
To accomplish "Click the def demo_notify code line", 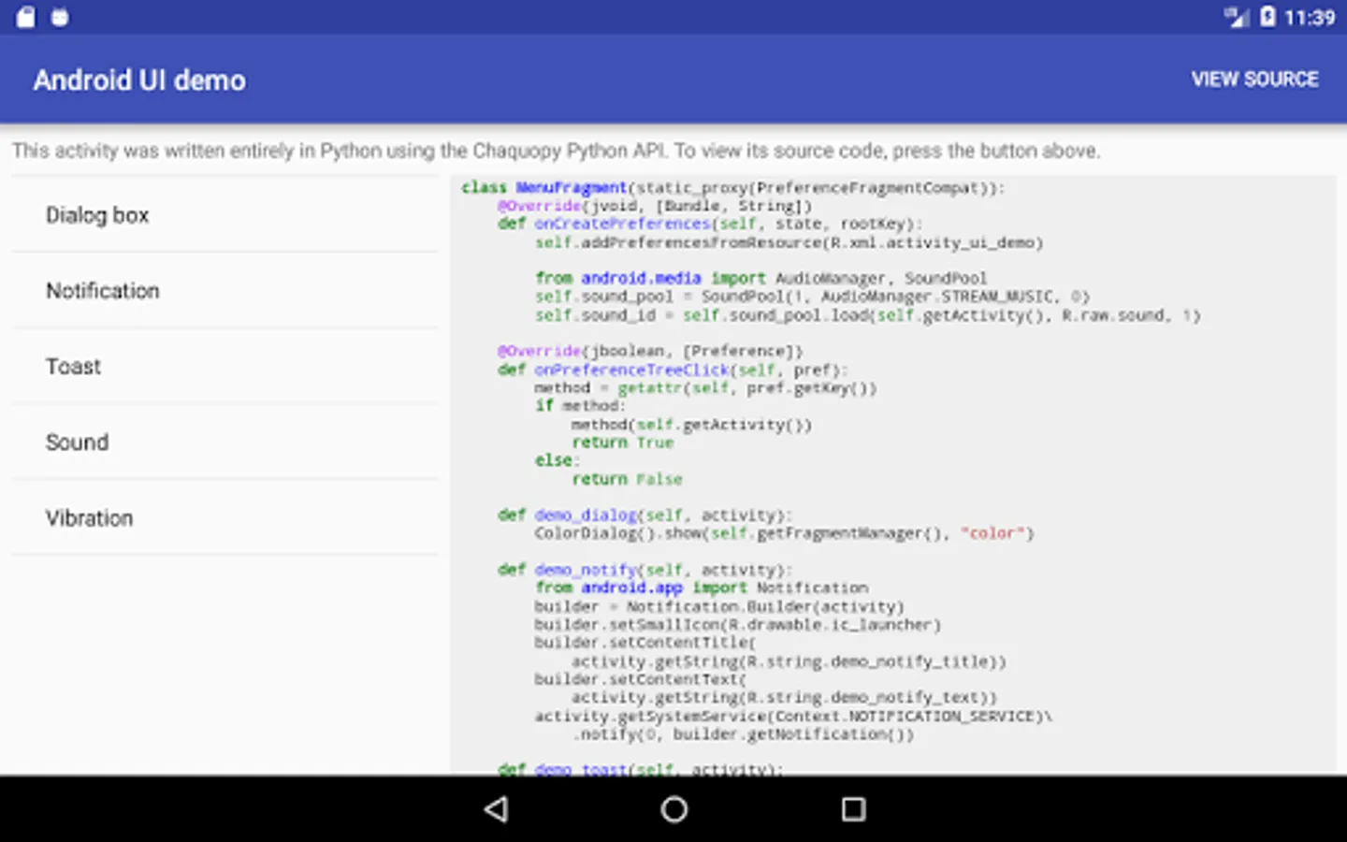I will pos(645,570).
